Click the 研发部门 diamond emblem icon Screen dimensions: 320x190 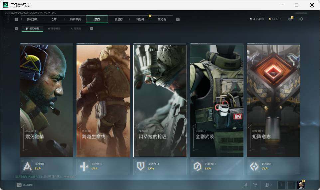254,166
